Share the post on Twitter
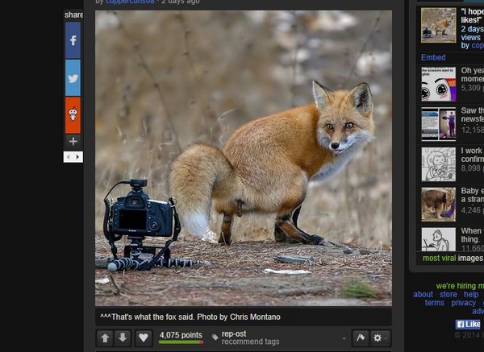The height and width of the screenshot is (352, 484). pos(73,77)
